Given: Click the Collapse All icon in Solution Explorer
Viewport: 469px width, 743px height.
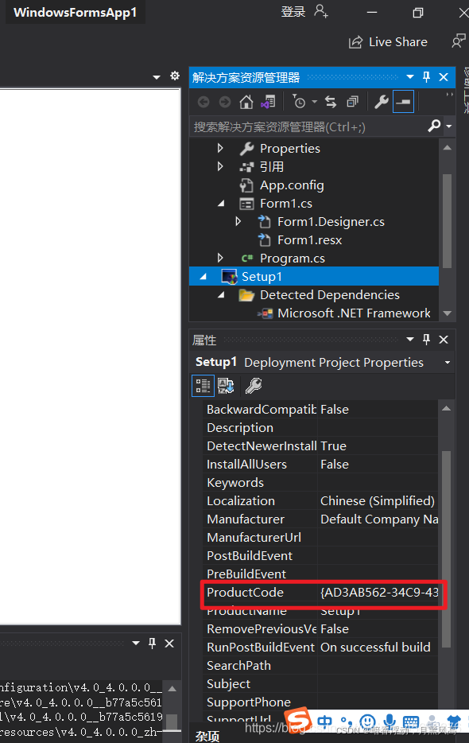Looking at the screenshot, I should (x=352, y=102).
